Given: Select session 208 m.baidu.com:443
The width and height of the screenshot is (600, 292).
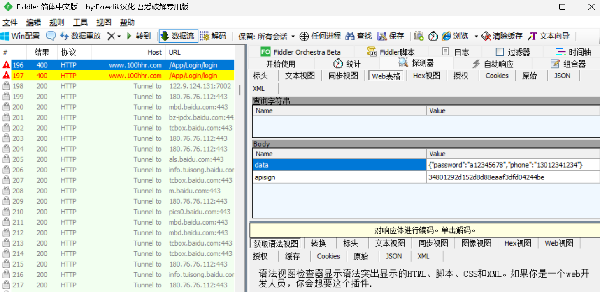Looking at the screenshot, I should pos(118,191).
